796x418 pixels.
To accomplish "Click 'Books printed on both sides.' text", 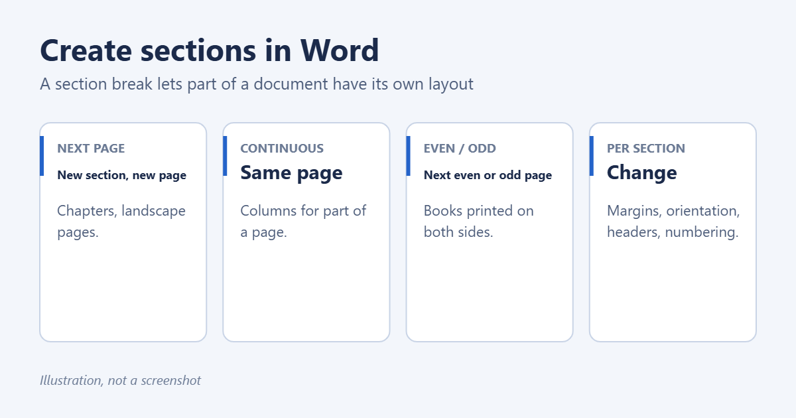I will pos(479,222).
